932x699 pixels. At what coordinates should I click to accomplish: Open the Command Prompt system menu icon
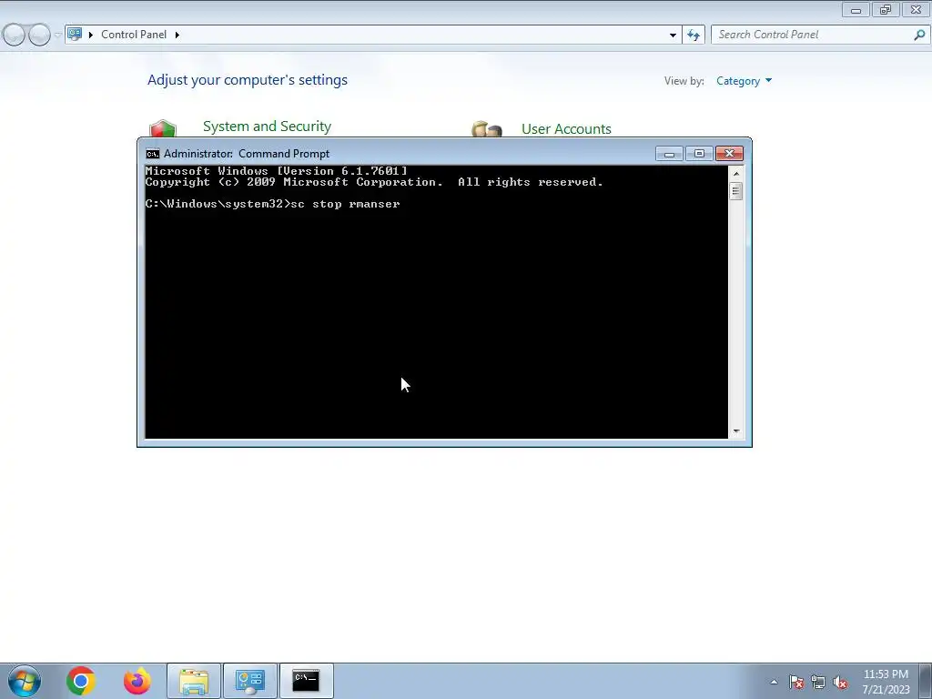[x=153, y=154]
